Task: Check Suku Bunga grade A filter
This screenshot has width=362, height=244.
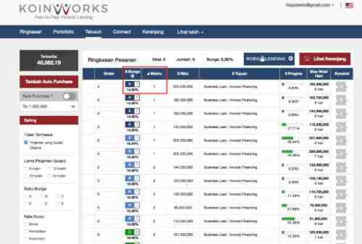Action: [26, 196]
